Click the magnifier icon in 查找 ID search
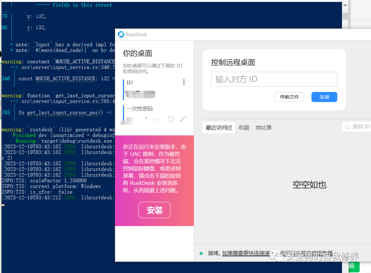Image resolution: width=371 pixels, height=273 pixels. click(x=348, y=127)
